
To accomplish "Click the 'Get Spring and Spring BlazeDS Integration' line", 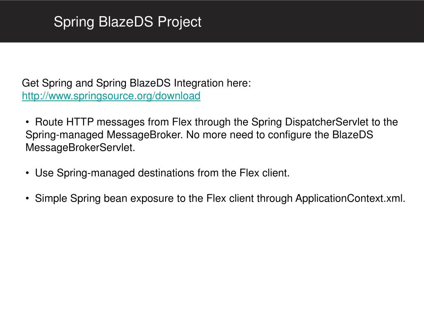I will click(x=136, y=83).
